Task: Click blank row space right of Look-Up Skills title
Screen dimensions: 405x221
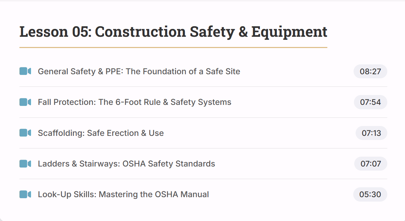Action: click(279, 194)
